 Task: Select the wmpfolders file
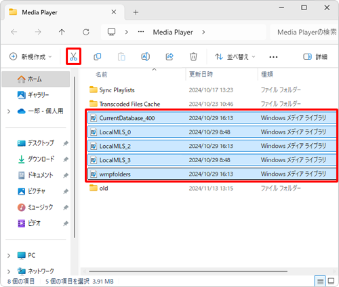pos(212,174)
